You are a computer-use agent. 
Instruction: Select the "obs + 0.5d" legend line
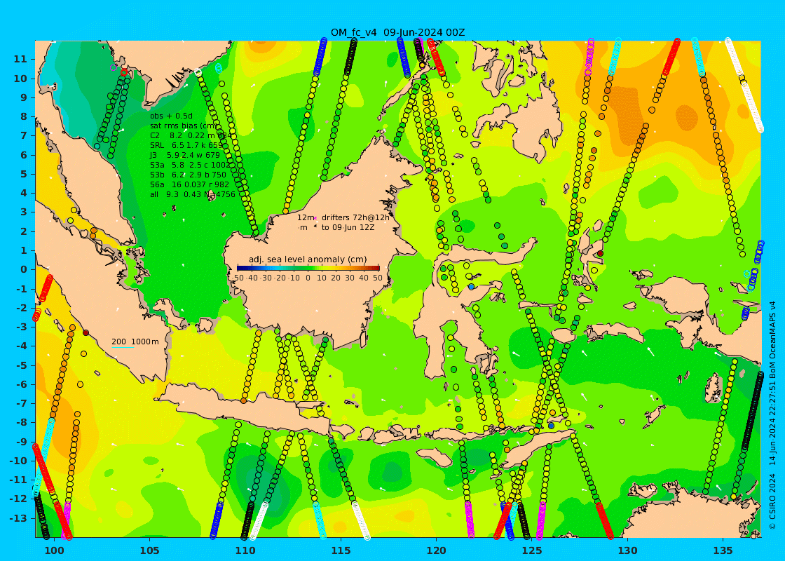[171, 116]
